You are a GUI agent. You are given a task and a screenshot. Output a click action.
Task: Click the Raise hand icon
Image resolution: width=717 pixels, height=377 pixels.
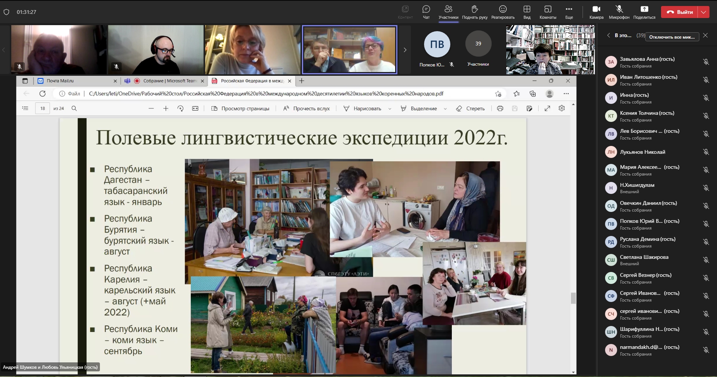click(x=475, y=12)
